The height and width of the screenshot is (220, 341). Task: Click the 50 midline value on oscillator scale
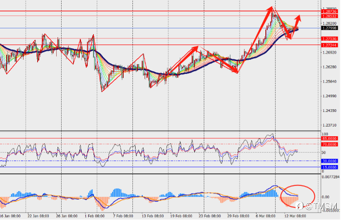[x=324, y=152]
